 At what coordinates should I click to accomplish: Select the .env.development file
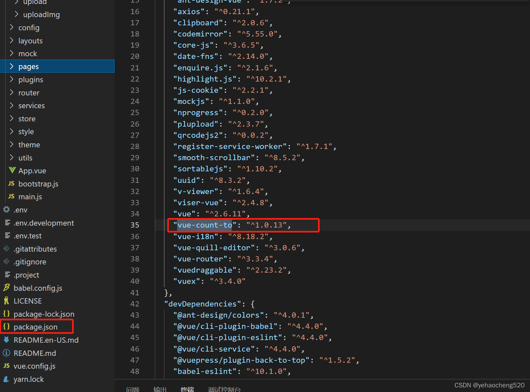tap(44, 223)
